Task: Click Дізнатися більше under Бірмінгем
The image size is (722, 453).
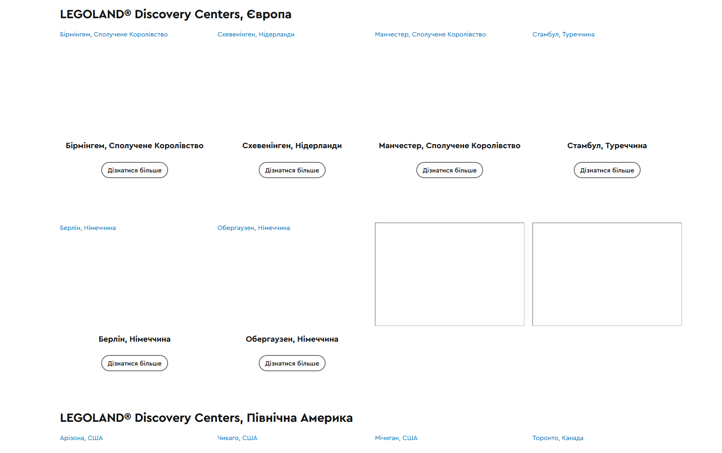Action: click(x=134, y=170)
